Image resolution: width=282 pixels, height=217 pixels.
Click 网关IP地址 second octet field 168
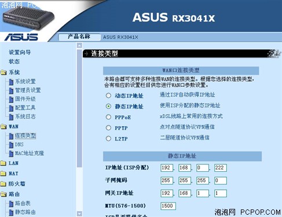pyautogui.click(x=185, y=193)
